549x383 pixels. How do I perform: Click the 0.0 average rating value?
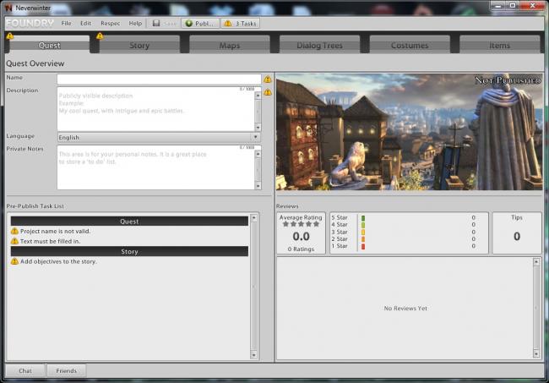[302, 237]
